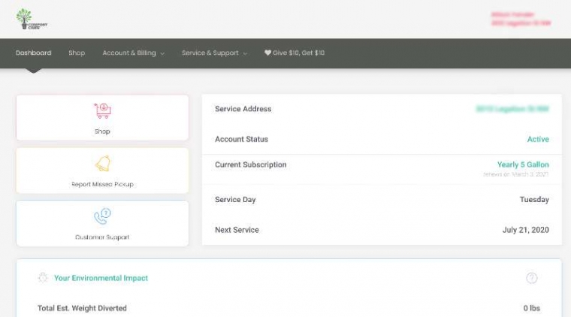
Task: Click the Total Est. Weight Diverted label
Action: click(x=83, y=308)
